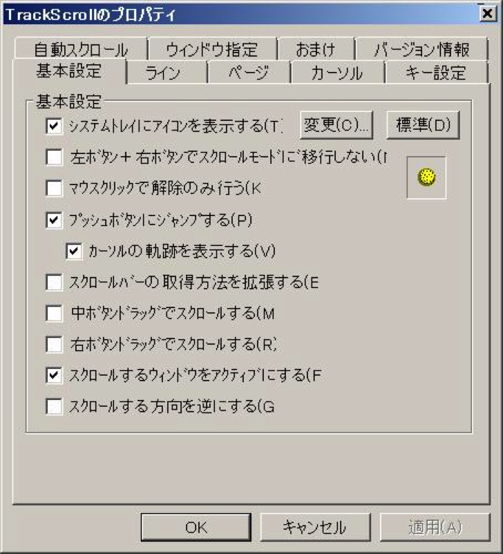Click the yellow tray icon preview

(426, 178)
